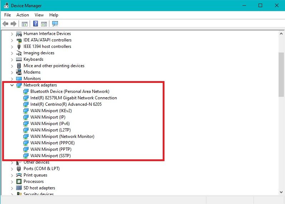Click the Processors category icon
The image size is (285, 204).
point(19,181)
